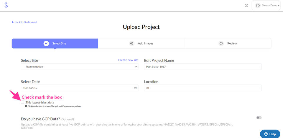Screen dimensions: 283x138
Task: Click the Location text field
Action: (203, 88)
